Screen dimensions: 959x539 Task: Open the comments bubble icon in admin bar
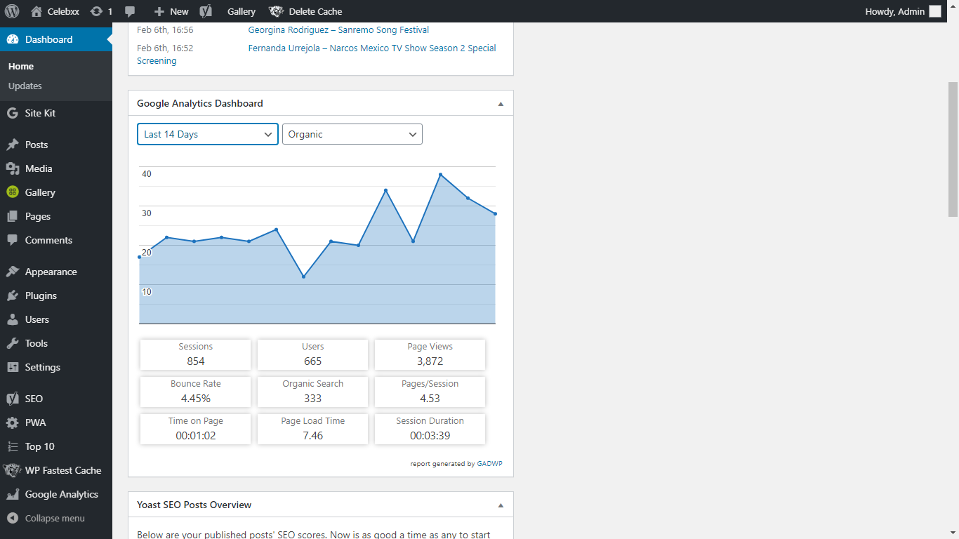pos(130,11)
